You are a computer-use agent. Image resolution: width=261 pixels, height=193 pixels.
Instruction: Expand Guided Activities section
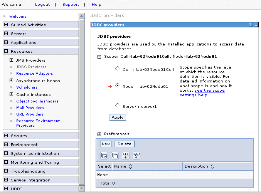tap(6, 25)
